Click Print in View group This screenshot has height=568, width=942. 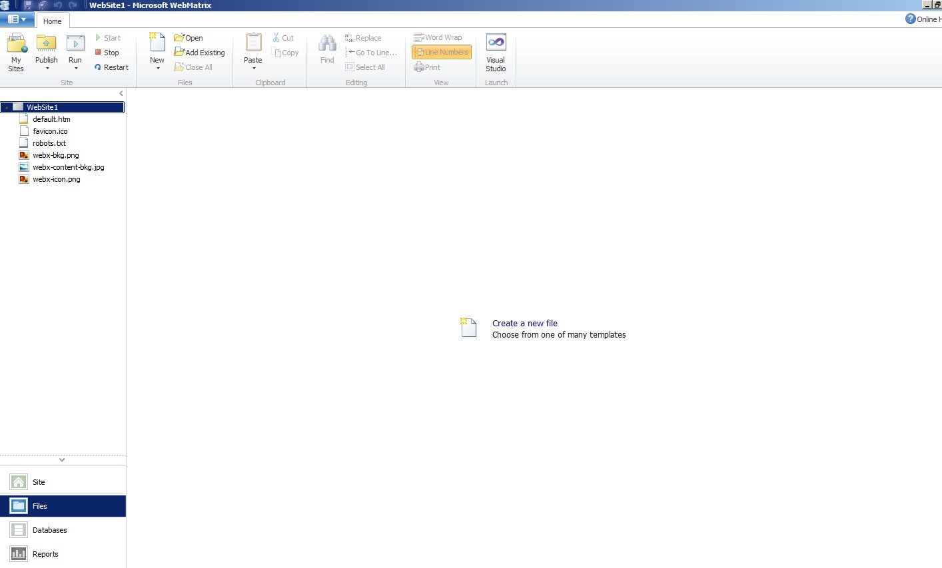click(427, 67)
